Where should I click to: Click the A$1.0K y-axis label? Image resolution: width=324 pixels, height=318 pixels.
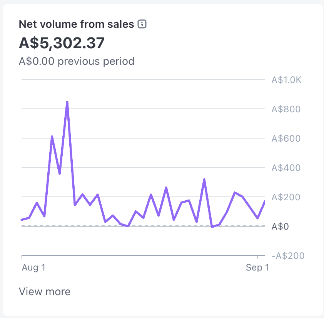point(286,80)
